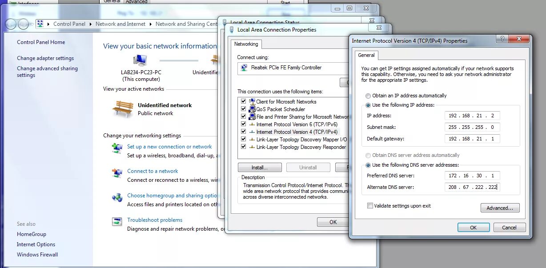This screenshot has width=546, height=268.
Task: Open Advanced TCP/IP settings
Action: tap(500, 208)
